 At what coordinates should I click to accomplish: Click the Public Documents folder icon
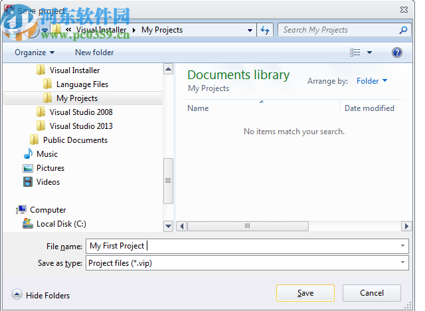click(x=34, y=140)
